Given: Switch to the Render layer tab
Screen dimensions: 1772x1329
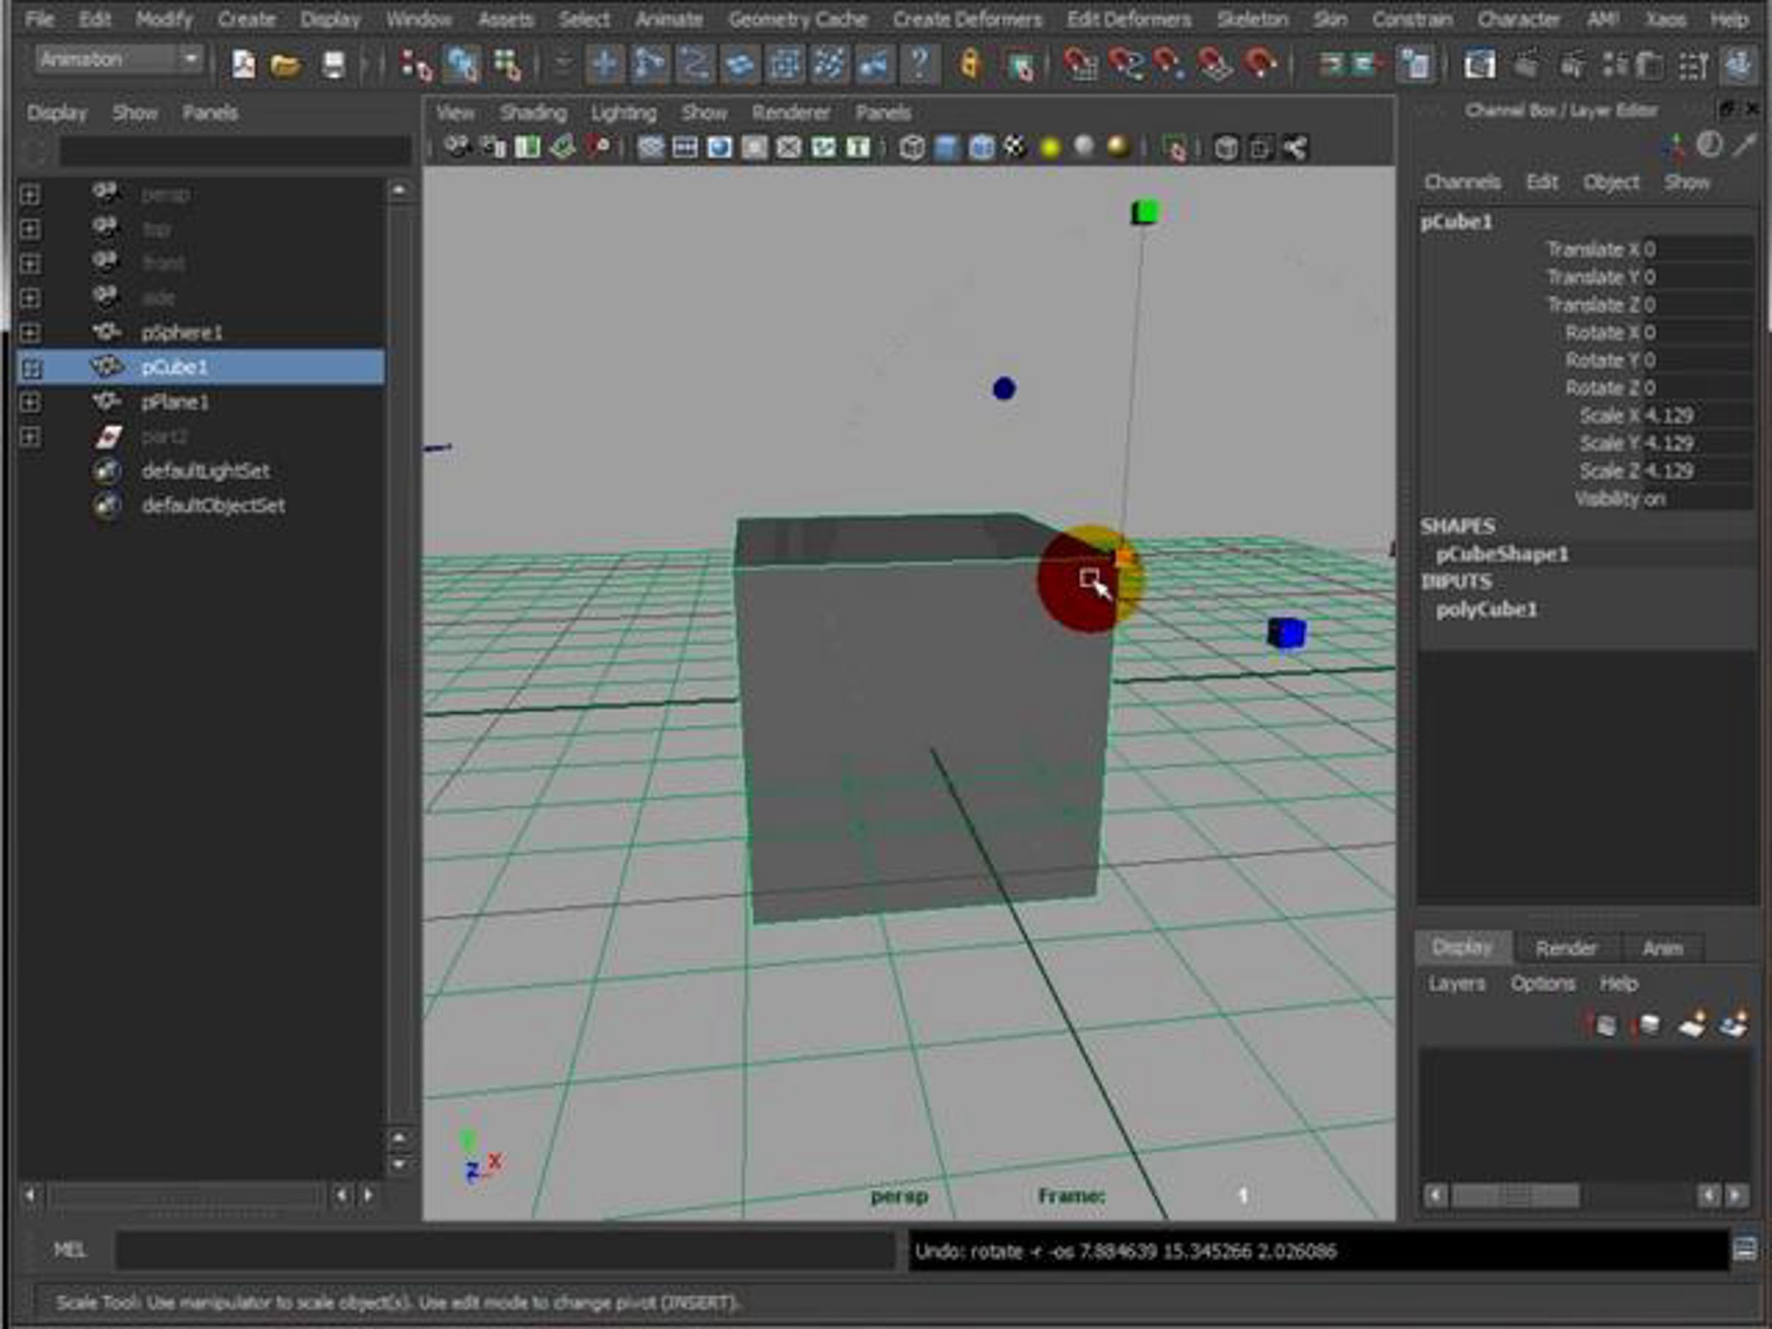Looking at the screenshot, I should 1566,949.
